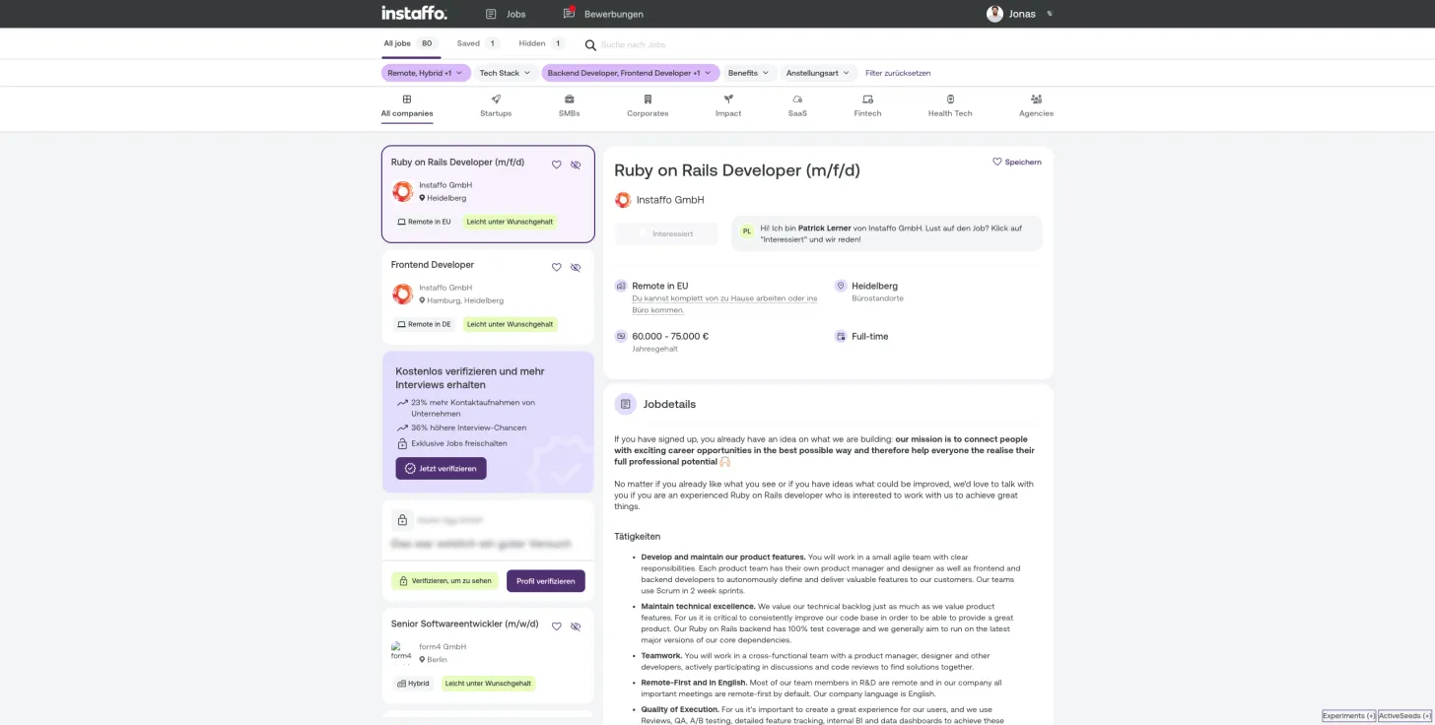This screenshot has width=1435, height=725.
Task: Hide the Senior Softwareentwickler job card
Action: click(576, 626)
